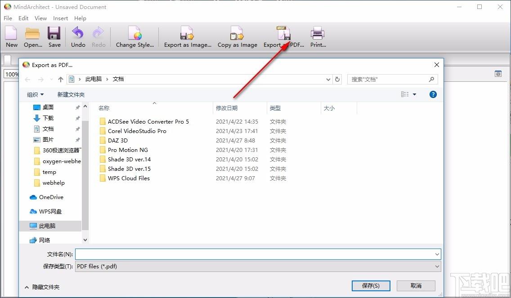Open the recent locations dropdown arrow
Screen dimensions: 511x298
(x=51, y=79)
